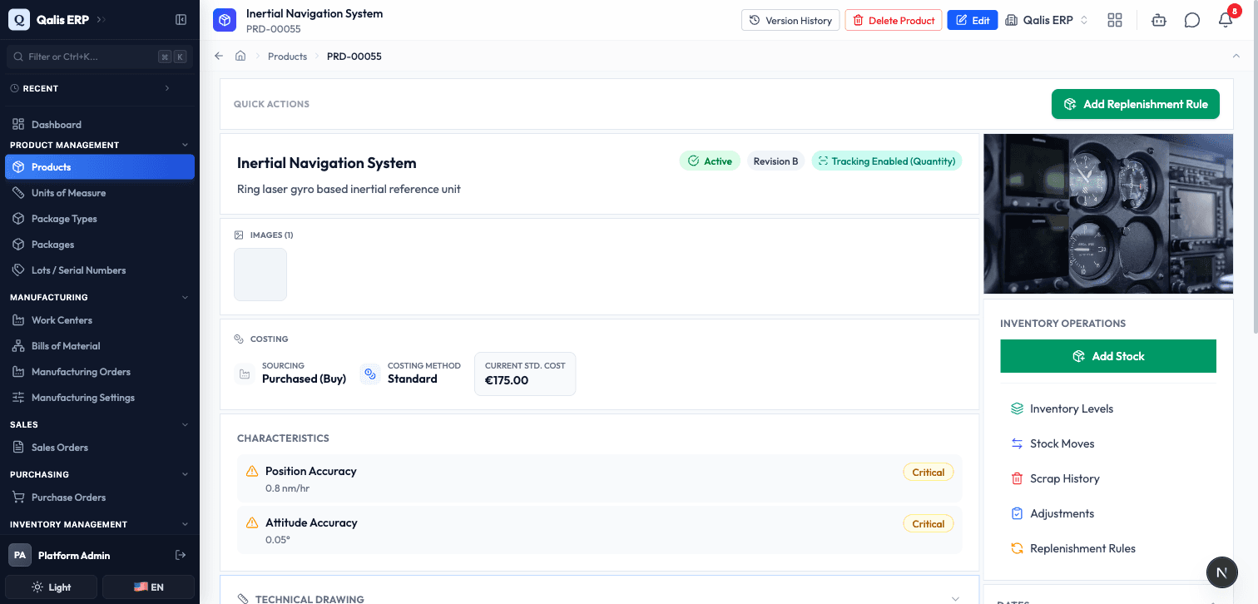Image resolution: width=1258 pixels, height=604 pixels.
Task: Open Sales Orders in sidebar
Action: 100,448
